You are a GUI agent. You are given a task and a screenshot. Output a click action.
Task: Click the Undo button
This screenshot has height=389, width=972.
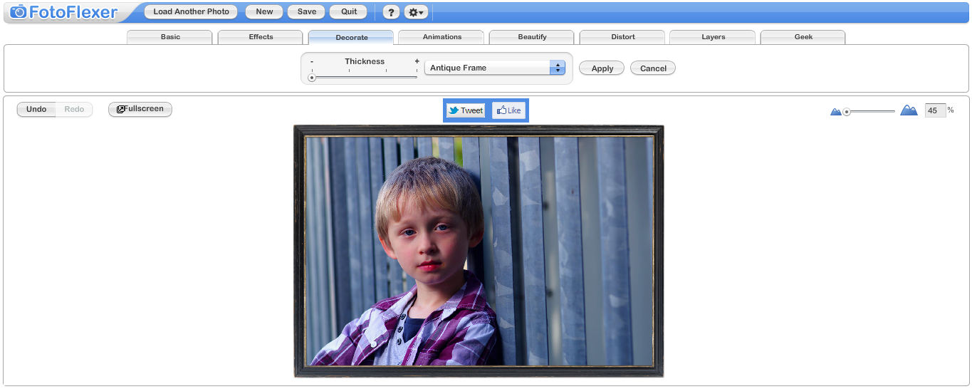tap(36, 110)
